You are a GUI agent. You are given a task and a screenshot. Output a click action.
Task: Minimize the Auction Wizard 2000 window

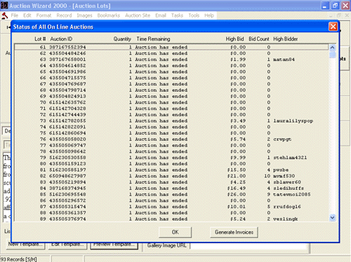click(x=324, y=6)
